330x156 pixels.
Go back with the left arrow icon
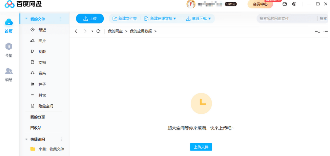click(76, 31)
